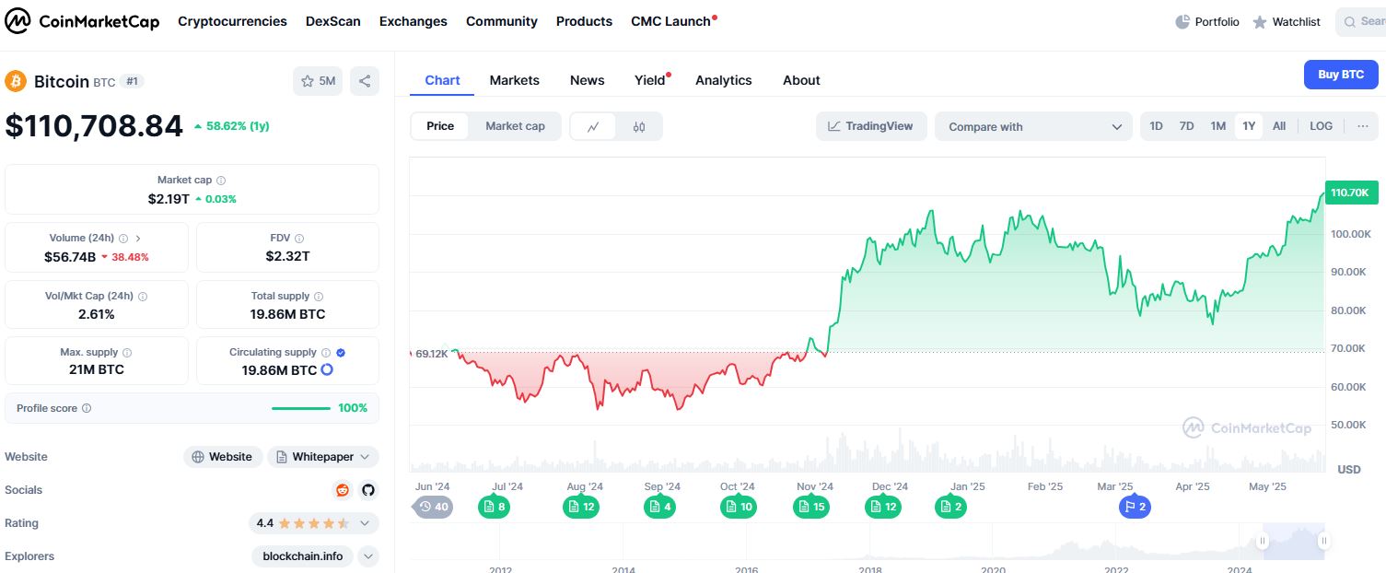Open the GitHub social icon
This screenshot has height=573, width=1386.
pos(368,490)
